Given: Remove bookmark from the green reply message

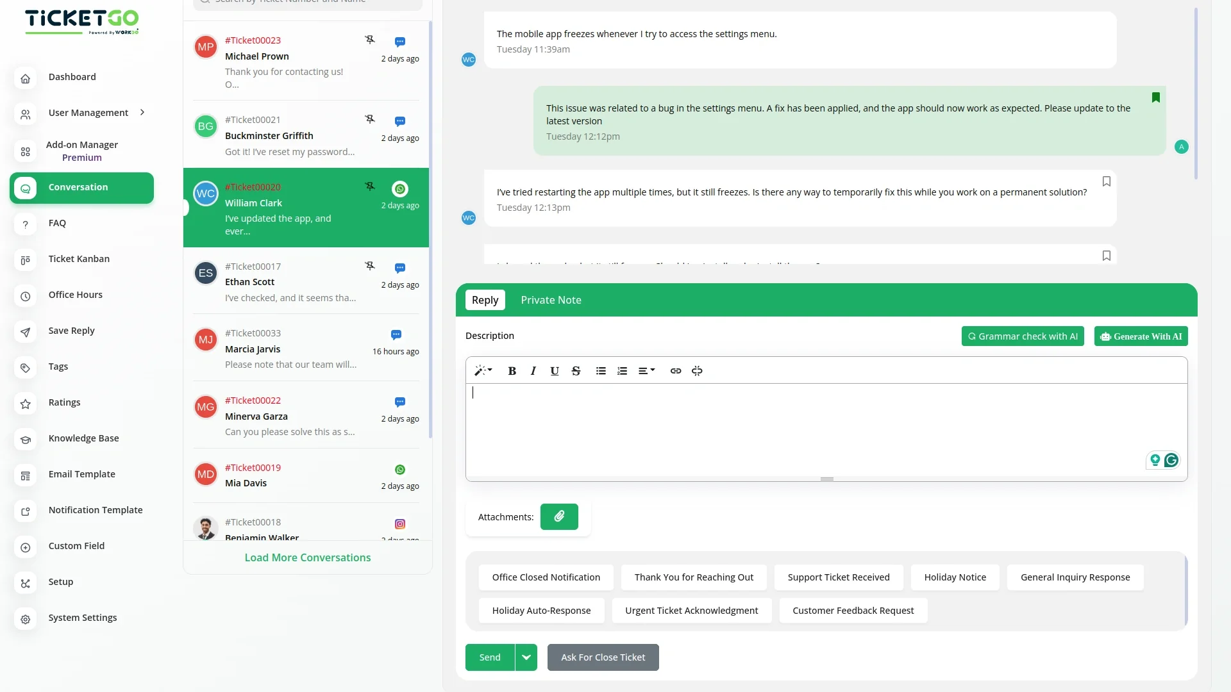Looking at the screenshot, I should coord(1156,97).
